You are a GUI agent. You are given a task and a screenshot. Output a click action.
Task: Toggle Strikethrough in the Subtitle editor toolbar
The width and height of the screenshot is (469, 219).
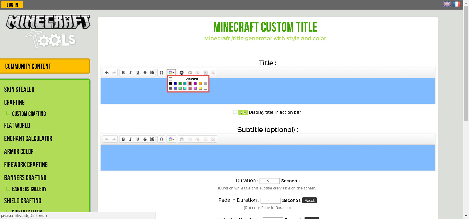coord(145,139)
